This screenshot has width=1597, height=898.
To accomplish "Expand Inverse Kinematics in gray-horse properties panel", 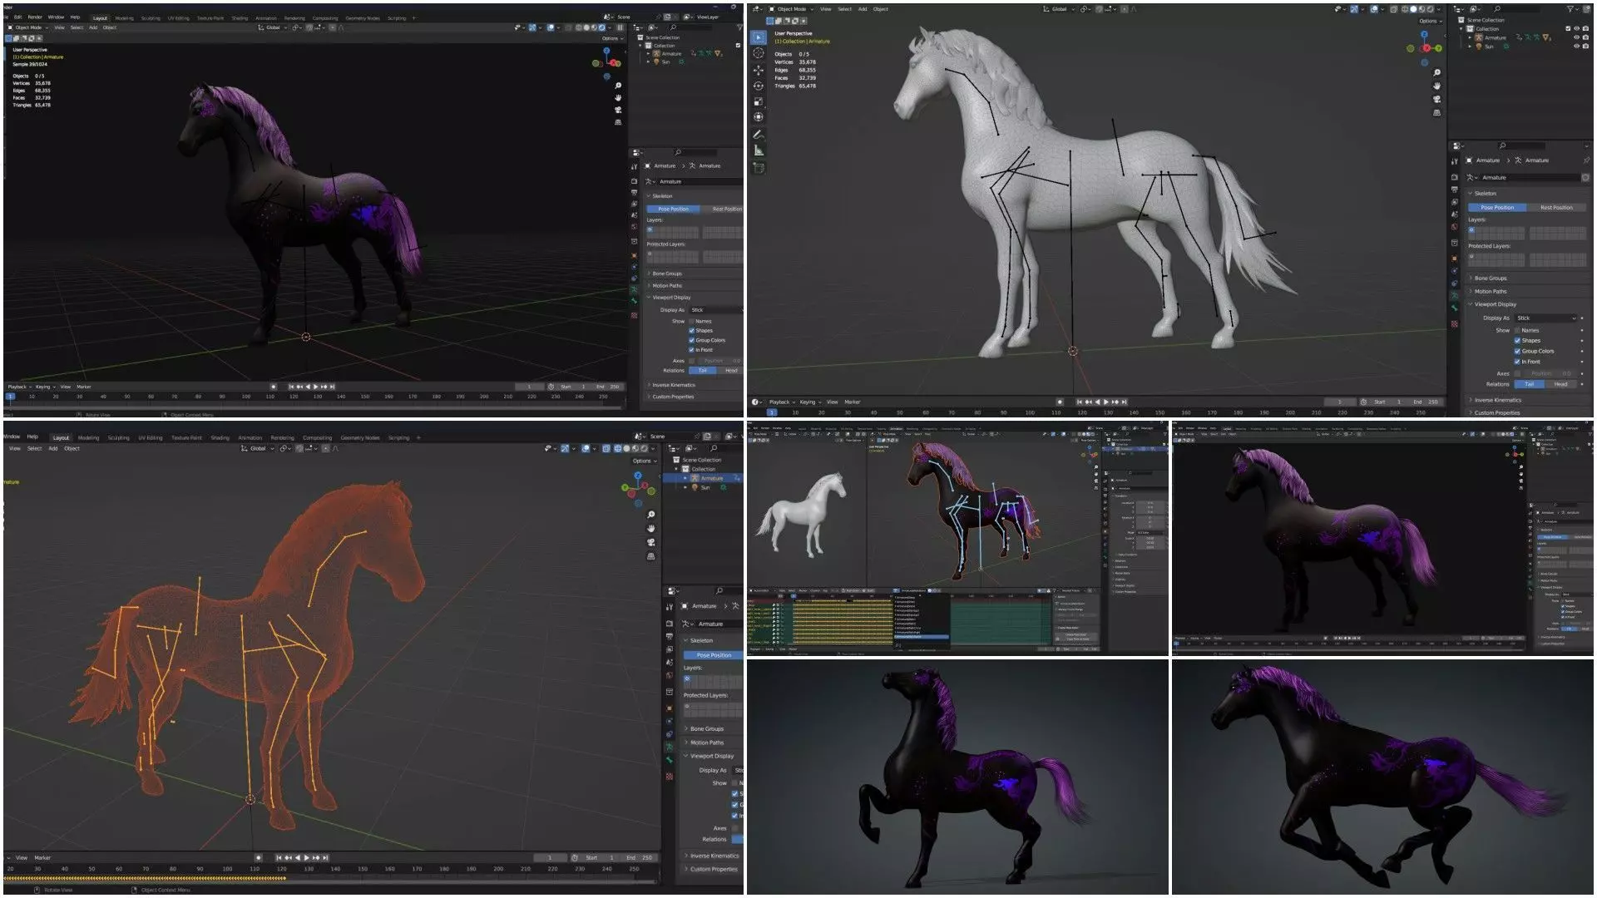I will coord(1497,400).
